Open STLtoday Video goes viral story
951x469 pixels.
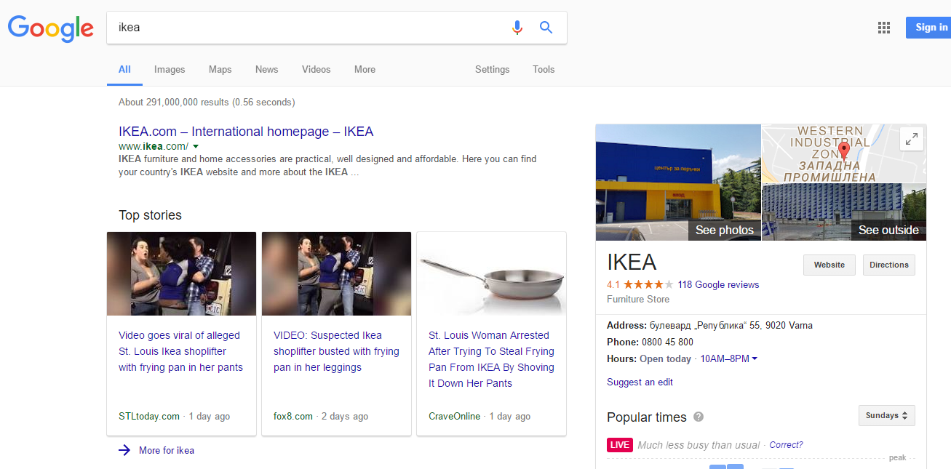[180, 351]
